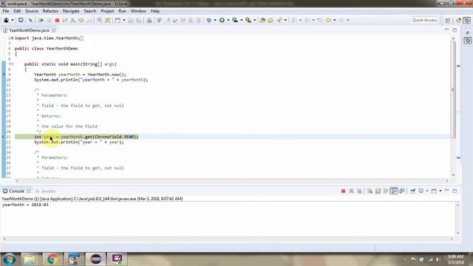The image size is (473, 266).
Task: Open the dropdown beside the Open Console icon
Action: 440,191
